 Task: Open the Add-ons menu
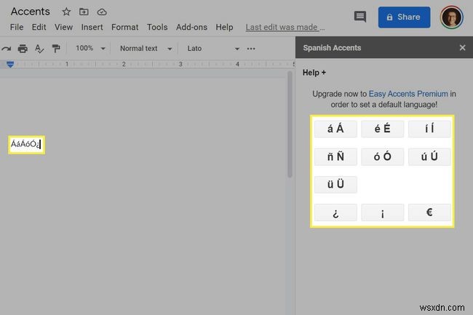pyautogui.click(x=191, y=27)
